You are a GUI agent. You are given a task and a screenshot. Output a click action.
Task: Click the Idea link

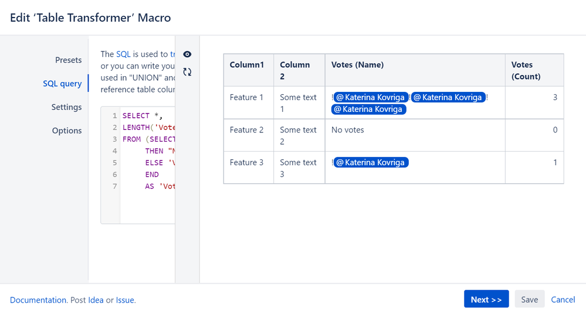click(96, 300)
